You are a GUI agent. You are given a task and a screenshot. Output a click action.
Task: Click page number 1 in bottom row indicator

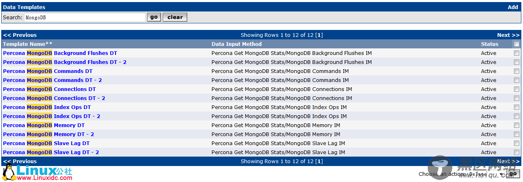pyautogui.click(x=319, y=162)
